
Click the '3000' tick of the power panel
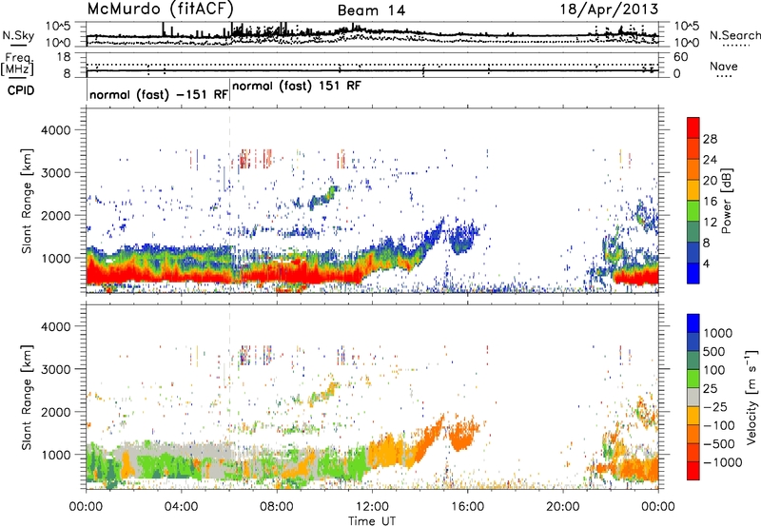coord(56,173)
